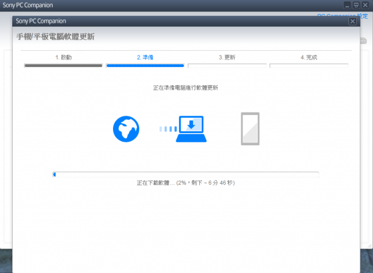The image size is (373, 273).
Task: Select the step '4. 完成' label
Action: (309, 57)
